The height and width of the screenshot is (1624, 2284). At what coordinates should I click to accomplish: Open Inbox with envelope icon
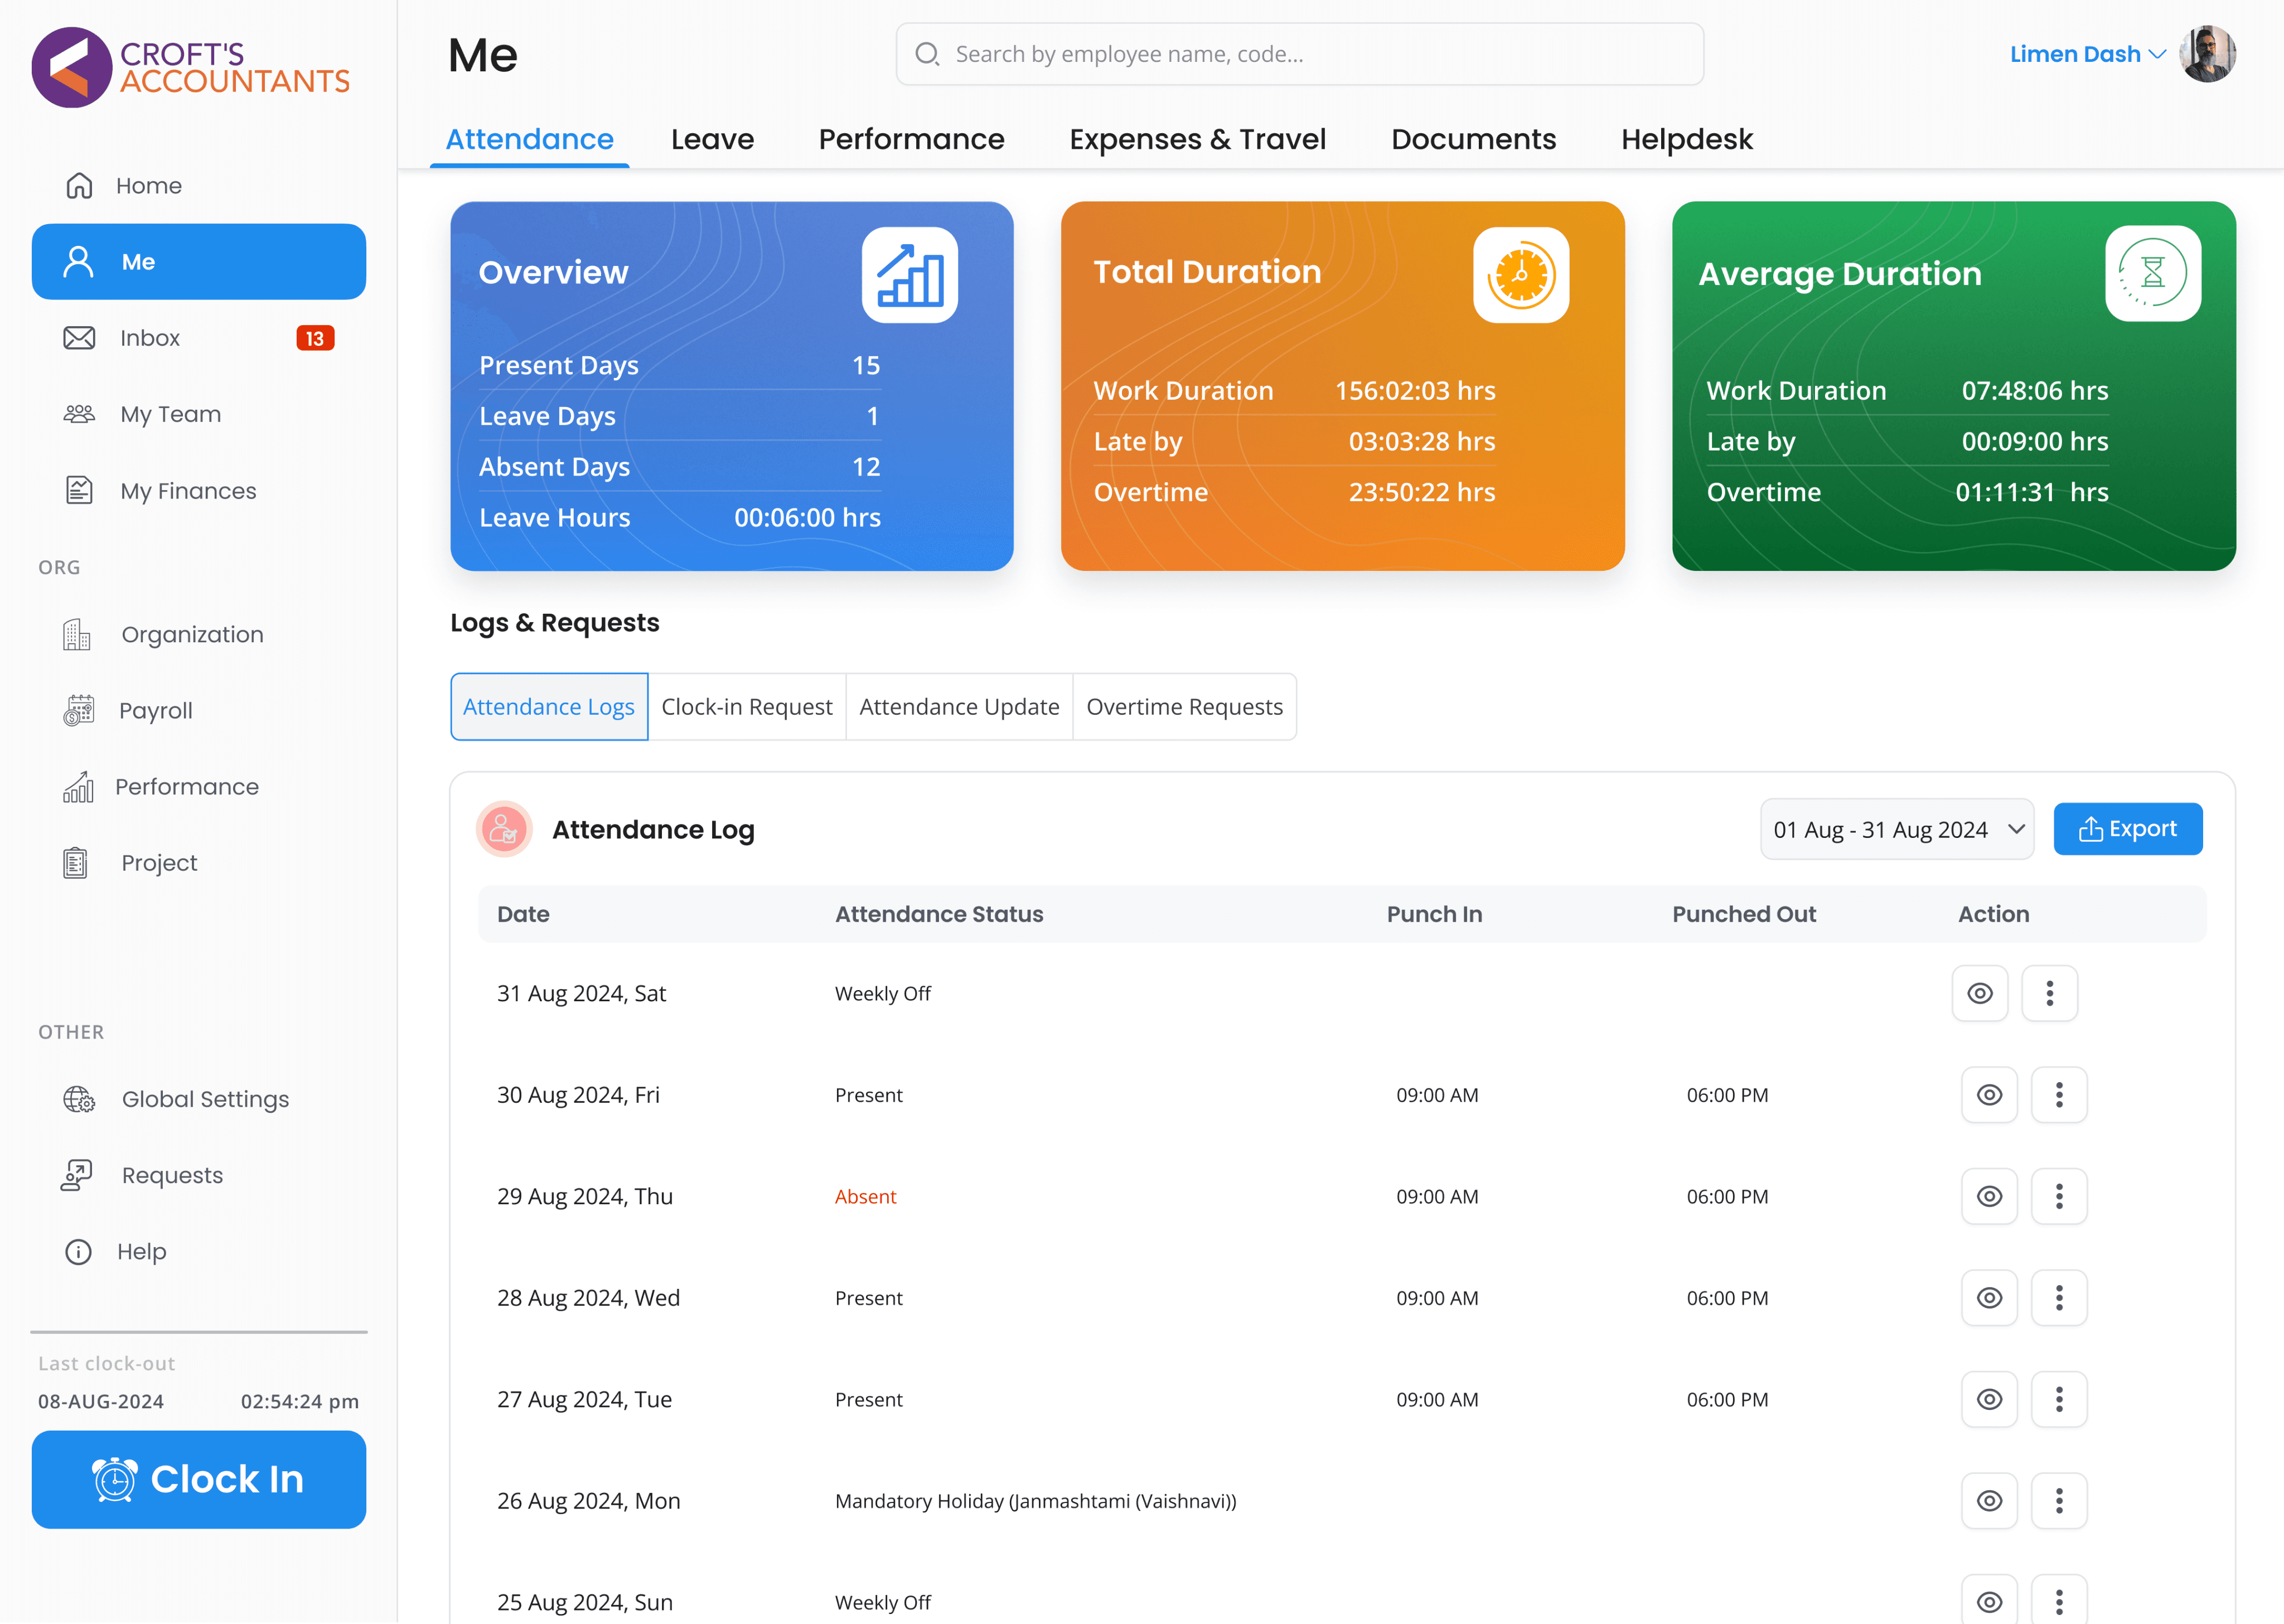199,338
